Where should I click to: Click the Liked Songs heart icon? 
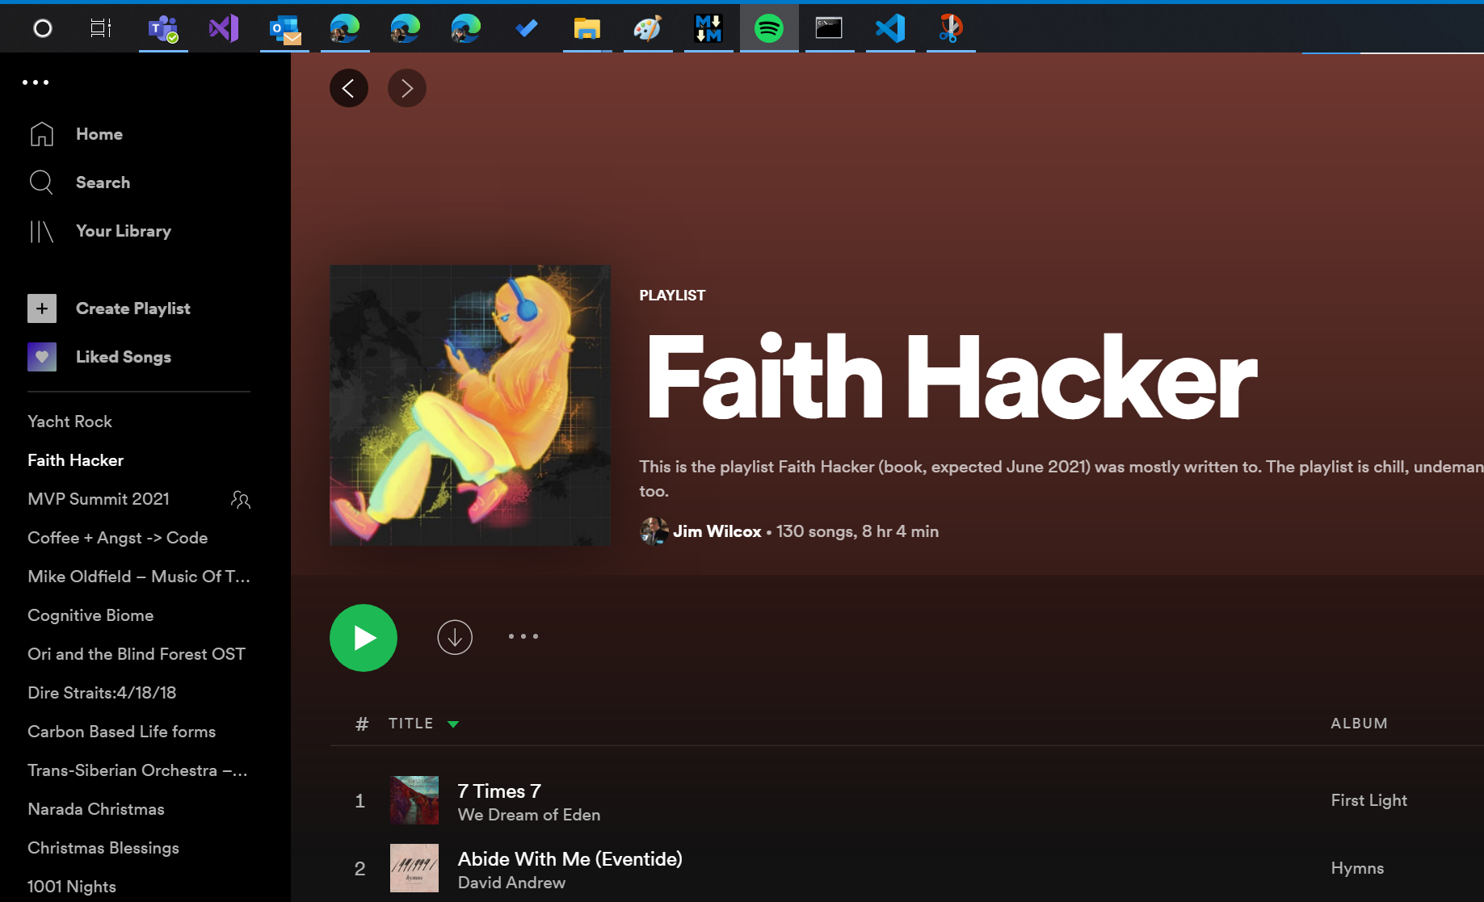pyautogui.click(x=42, y=357)
